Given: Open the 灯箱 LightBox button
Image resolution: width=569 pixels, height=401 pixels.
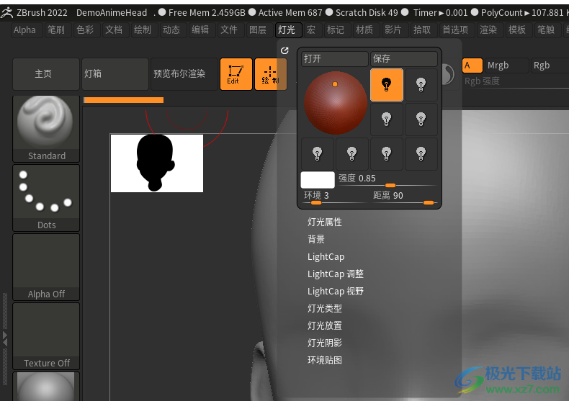Looking at the screenshot, I should [115, 74].
